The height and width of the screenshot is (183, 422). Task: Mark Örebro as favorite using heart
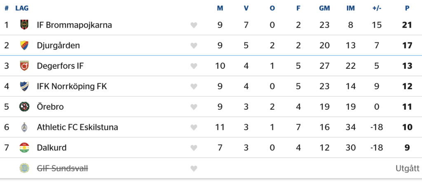194,107
